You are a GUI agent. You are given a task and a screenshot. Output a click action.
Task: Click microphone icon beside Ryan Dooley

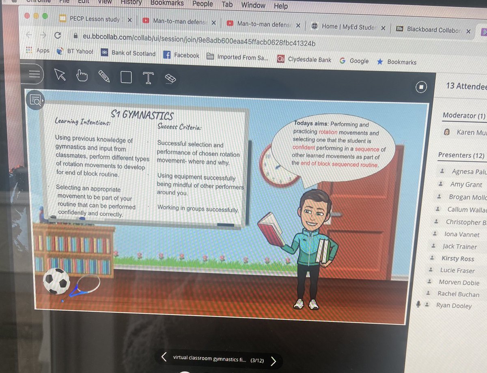tap(418, 304)
